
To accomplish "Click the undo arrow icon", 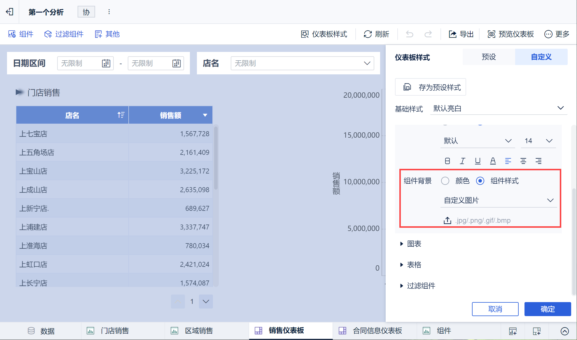I will [x=410, y=34].
